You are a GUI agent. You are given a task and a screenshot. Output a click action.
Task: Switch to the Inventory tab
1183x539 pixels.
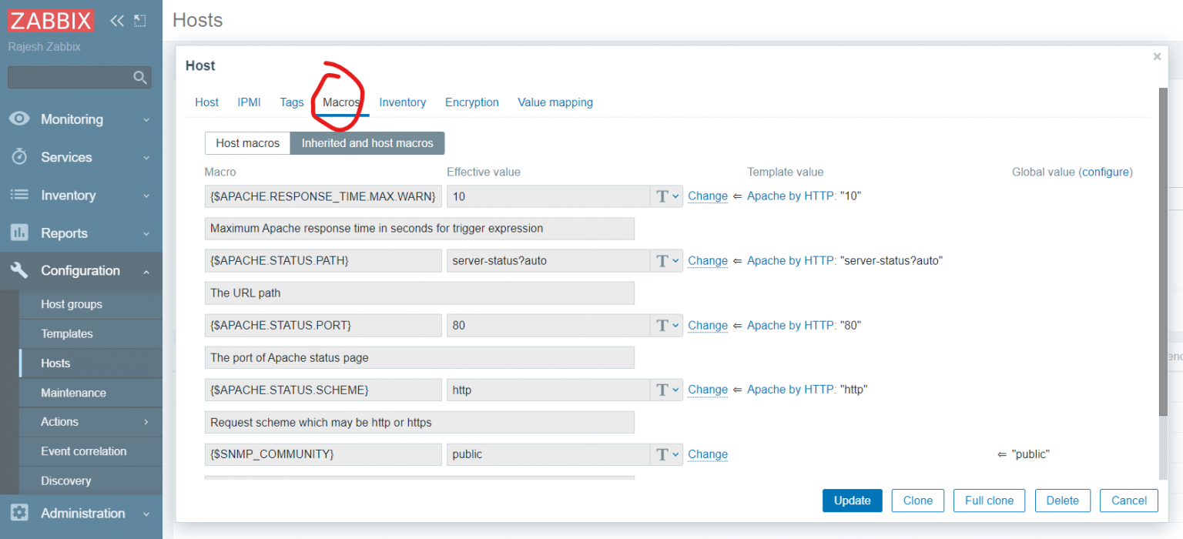[x=402, y=102]
